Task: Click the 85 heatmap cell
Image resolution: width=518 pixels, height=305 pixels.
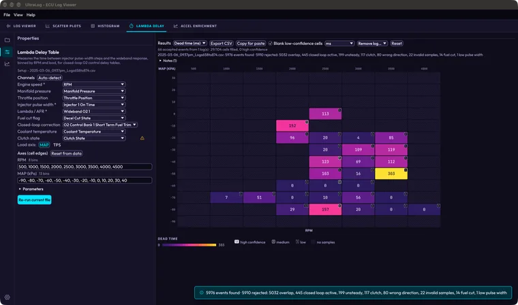Action: click(391, 138)
